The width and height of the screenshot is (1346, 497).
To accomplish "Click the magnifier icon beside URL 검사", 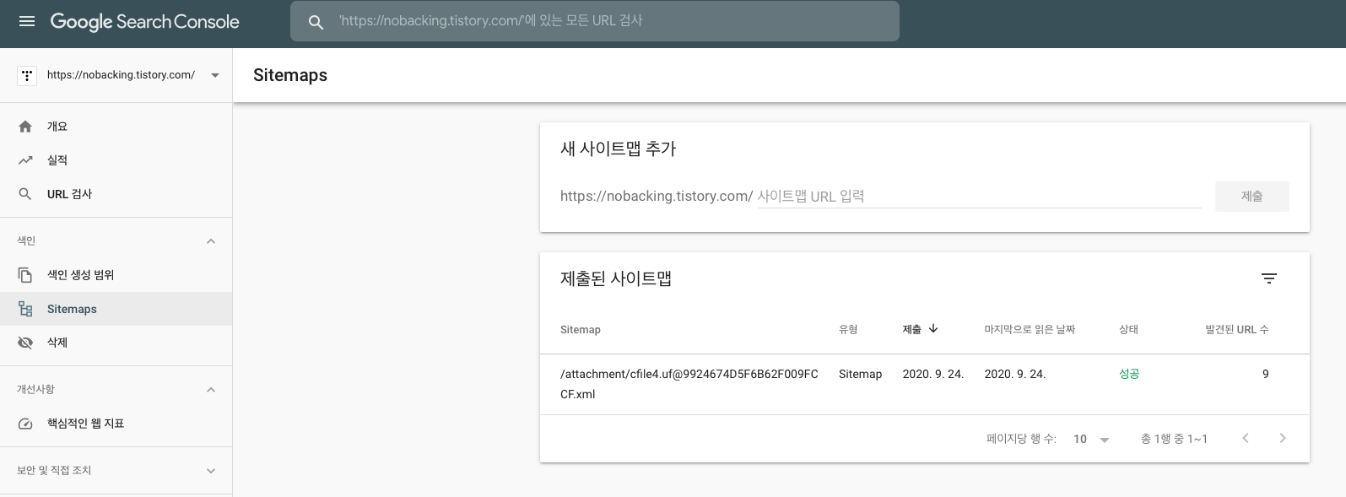I will [x=25, y=194].
